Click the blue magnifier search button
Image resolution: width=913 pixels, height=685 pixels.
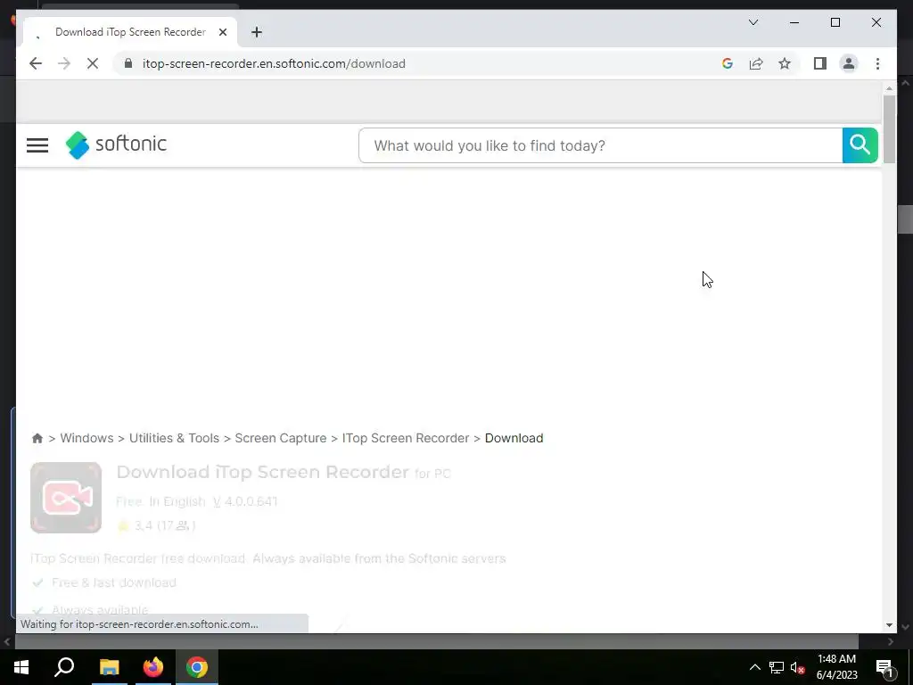pos(860,145)
